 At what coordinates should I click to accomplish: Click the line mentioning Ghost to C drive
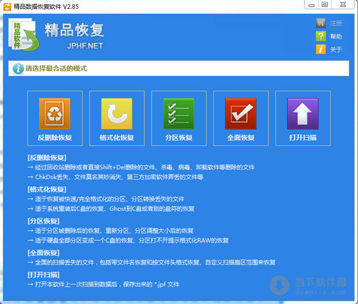tap(111, 209)
